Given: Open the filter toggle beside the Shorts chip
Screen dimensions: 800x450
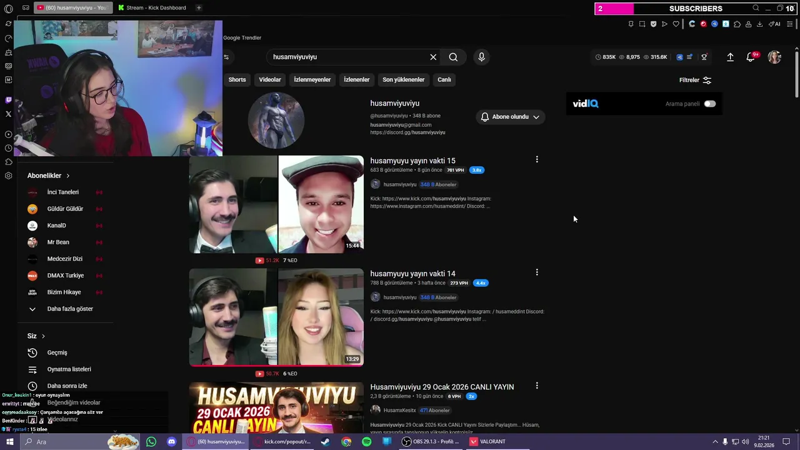Looking at the screenshot, I should click(x=226, y=57).
